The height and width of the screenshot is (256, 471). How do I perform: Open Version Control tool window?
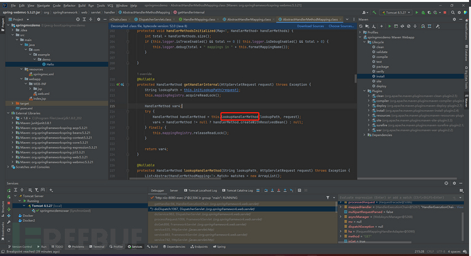click(x=20, y=246)
